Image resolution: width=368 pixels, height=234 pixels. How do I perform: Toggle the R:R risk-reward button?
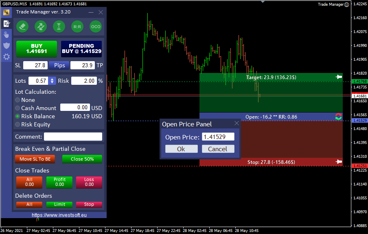pos(77,26)
